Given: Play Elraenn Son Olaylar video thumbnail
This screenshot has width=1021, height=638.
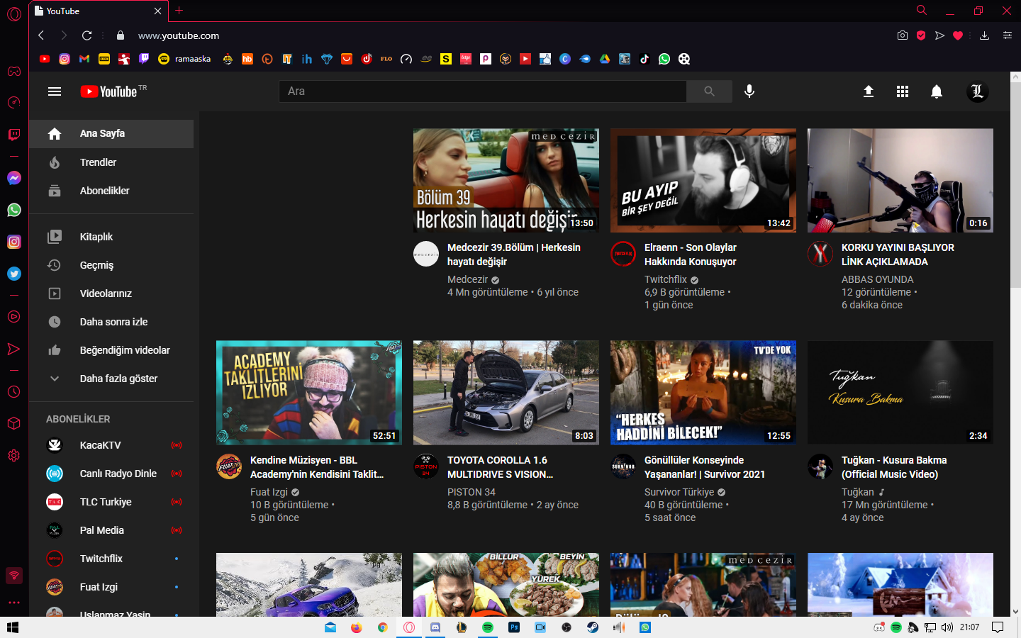Looking at the screenshot, I should [x=703, y=180].
